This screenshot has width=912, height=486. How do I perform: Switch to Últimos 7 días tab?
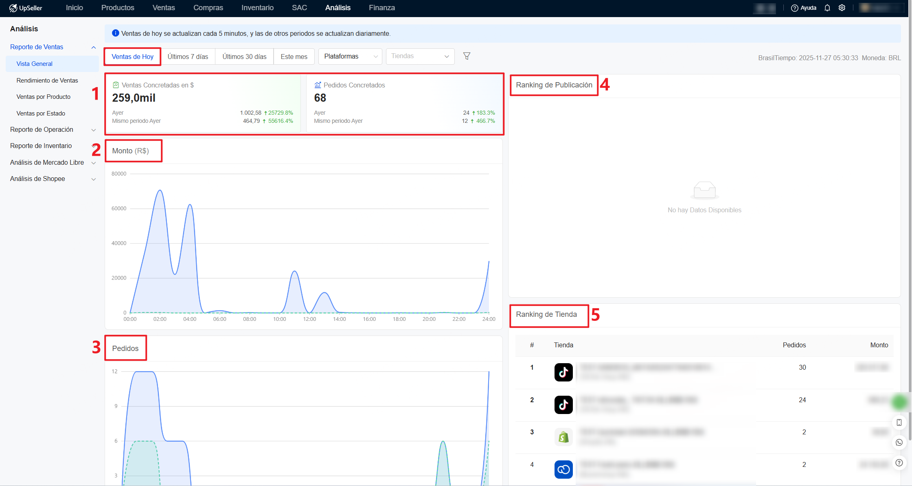[x=188, y=57]
